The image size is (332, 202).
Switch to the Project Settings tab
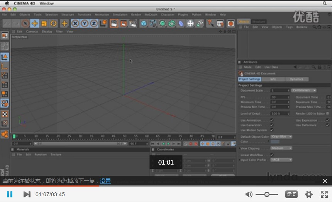coord(250,79)
